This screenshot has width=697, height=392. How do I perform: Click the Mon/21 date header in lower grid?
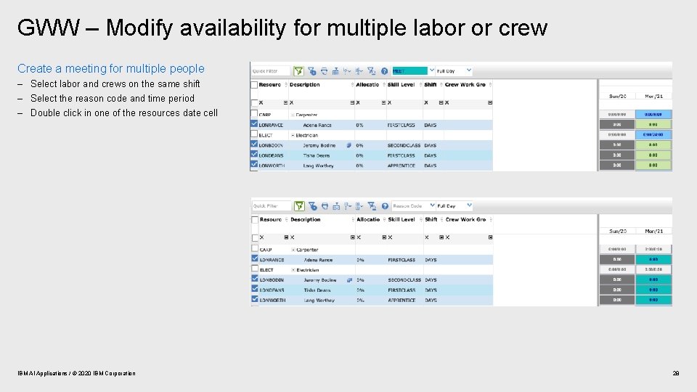(654, 231)
